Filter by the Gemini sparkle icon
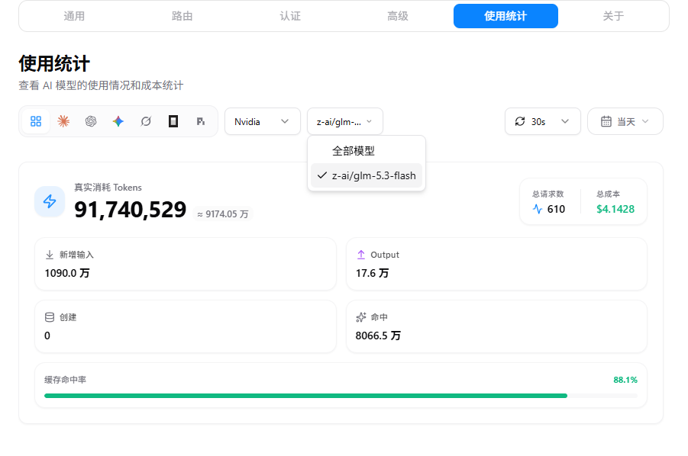688x456 pixels. 118,121
